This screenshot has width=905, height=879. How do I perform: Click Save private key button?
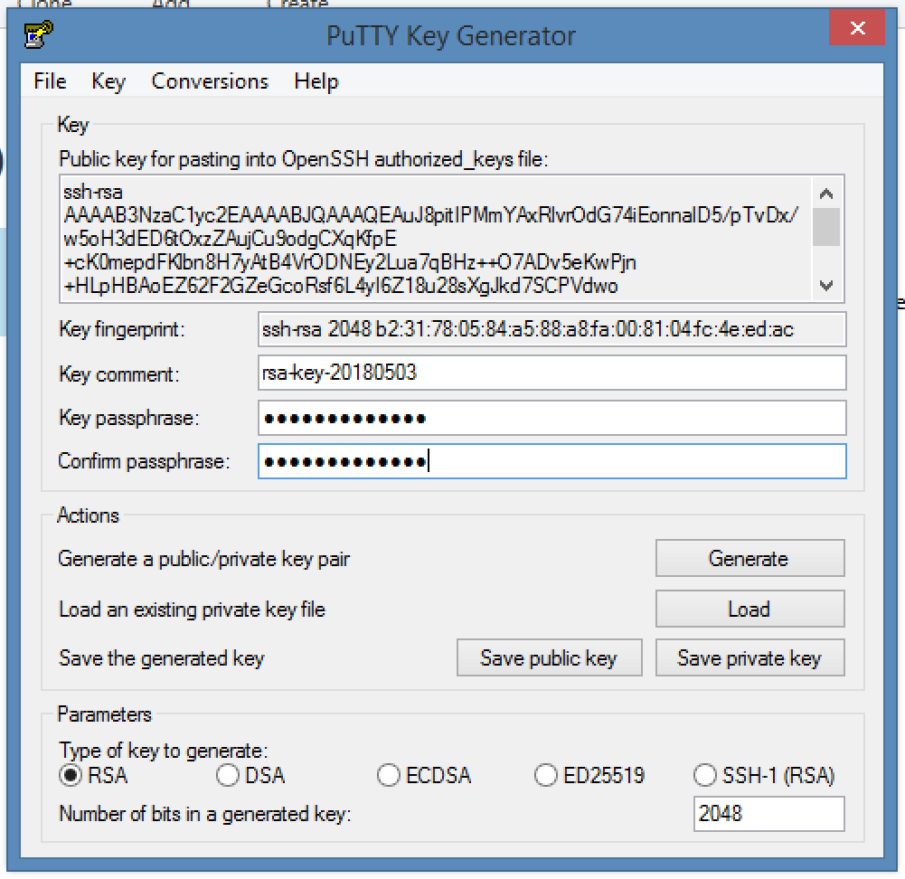tap(749, 657)
